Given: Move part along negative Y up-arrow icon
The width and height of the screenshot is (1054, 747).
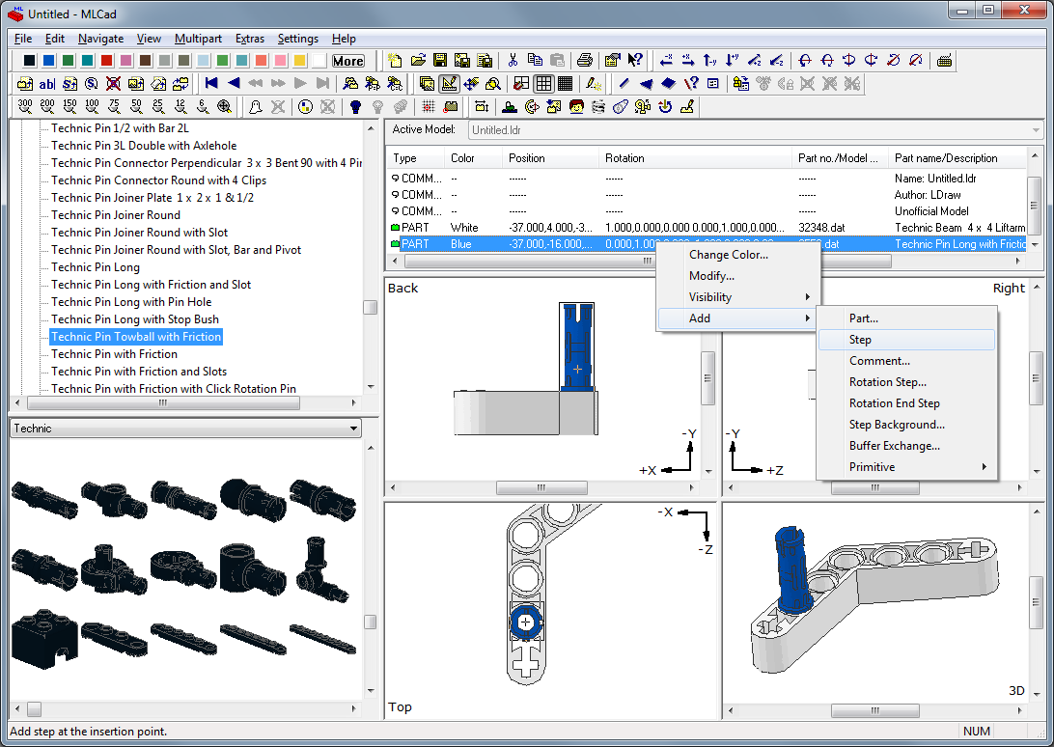Looking at the screenshot, I should 710,61.
